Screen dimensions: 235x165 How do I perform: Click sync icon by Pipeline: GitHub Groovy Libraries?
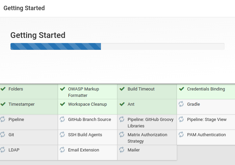[122, 119]
